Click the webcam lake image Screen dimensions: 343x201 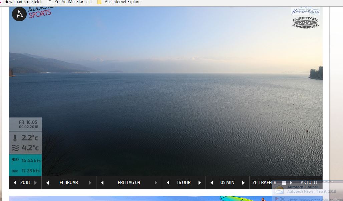165,91
